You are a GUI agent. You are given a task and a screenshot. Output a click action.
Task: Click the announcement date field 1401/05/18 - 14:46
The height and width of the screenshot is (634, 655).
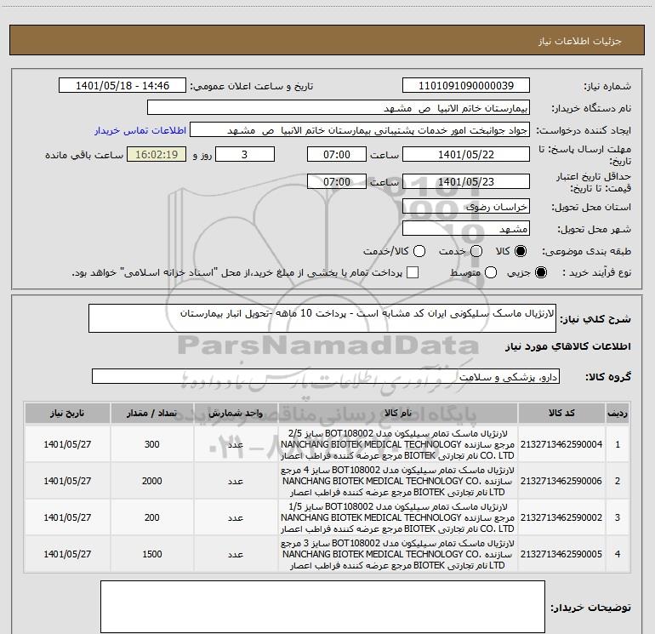[122, 85]
